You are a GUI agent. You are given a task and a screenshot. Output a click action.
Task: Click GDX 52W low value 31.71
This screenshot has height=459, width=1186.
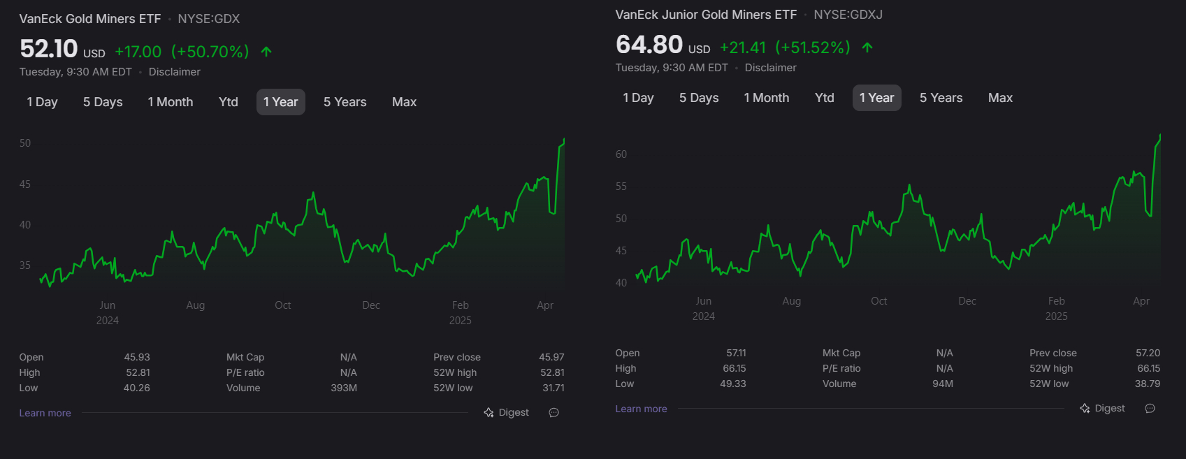click(x=554, y=388)
